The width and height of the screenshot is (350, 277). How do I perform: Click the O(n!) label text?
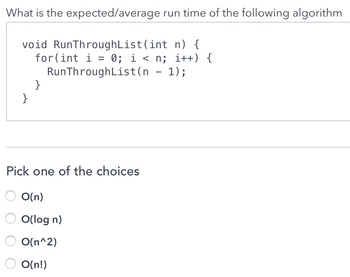click(34, 264)
